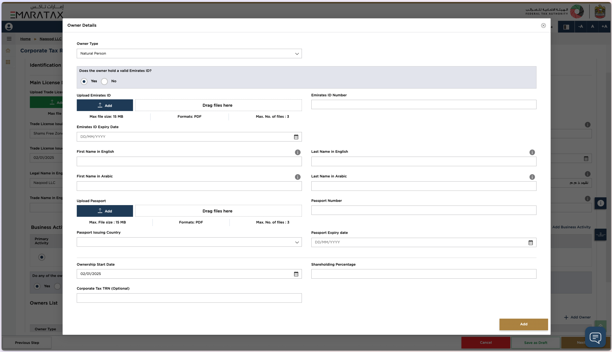
Task: Click info icon beside Last Name in Arabic
Action: point(532,177)
